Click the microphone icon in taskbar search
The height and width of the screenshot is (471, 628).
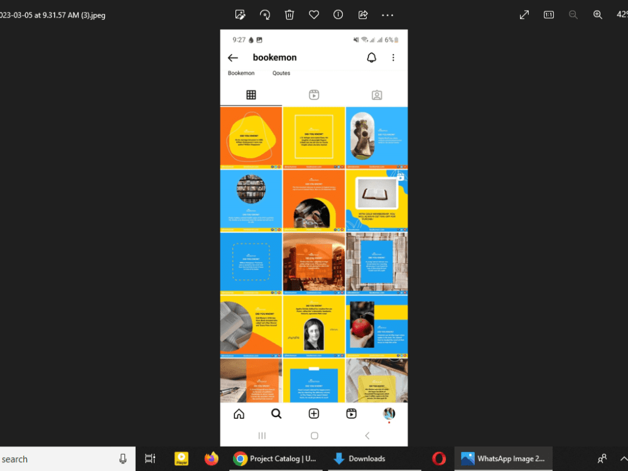[123, 459]
